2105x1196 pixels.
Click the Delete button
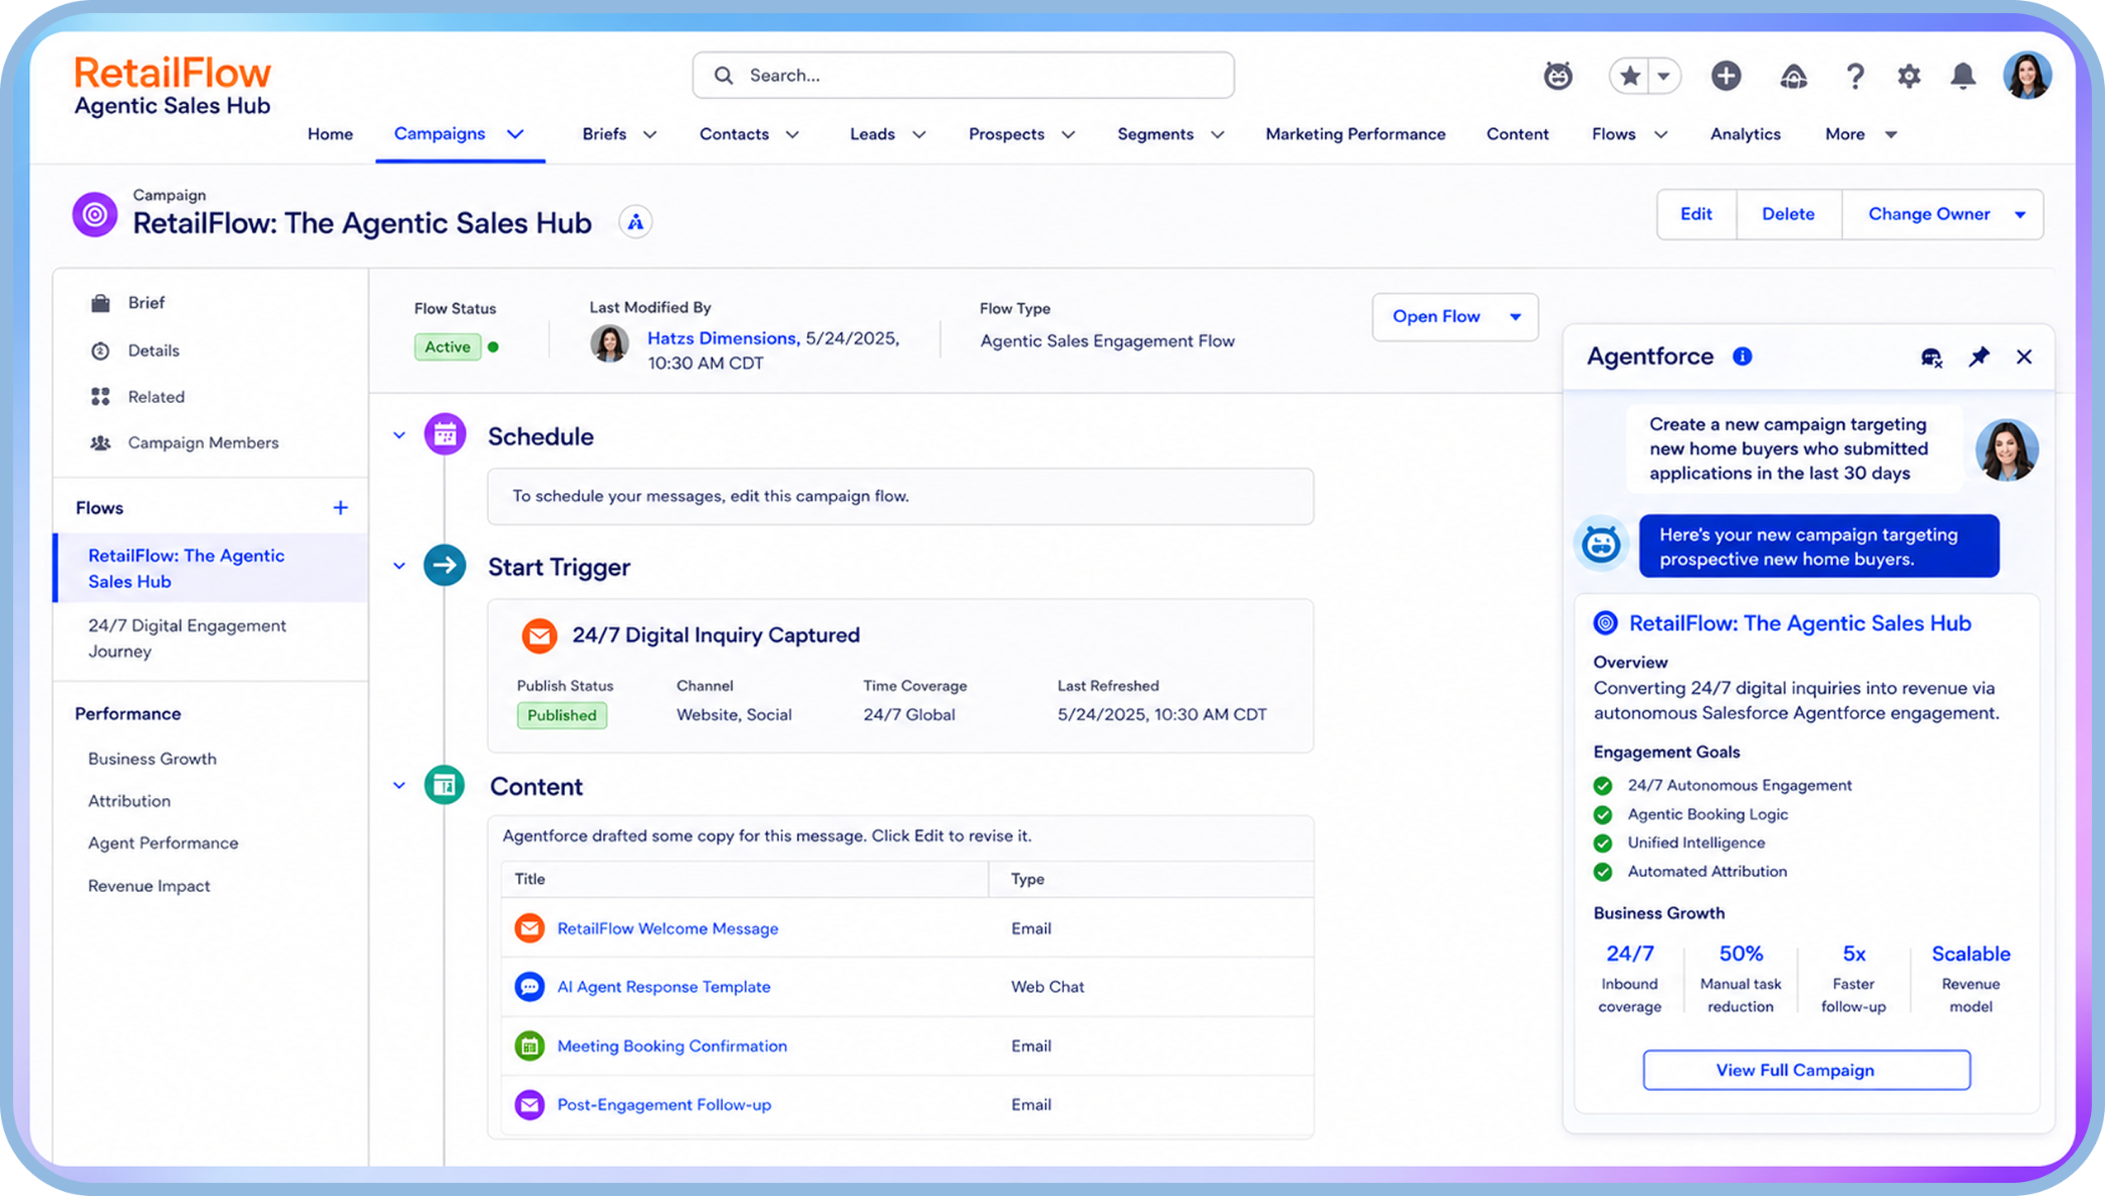pos(1788,214)
